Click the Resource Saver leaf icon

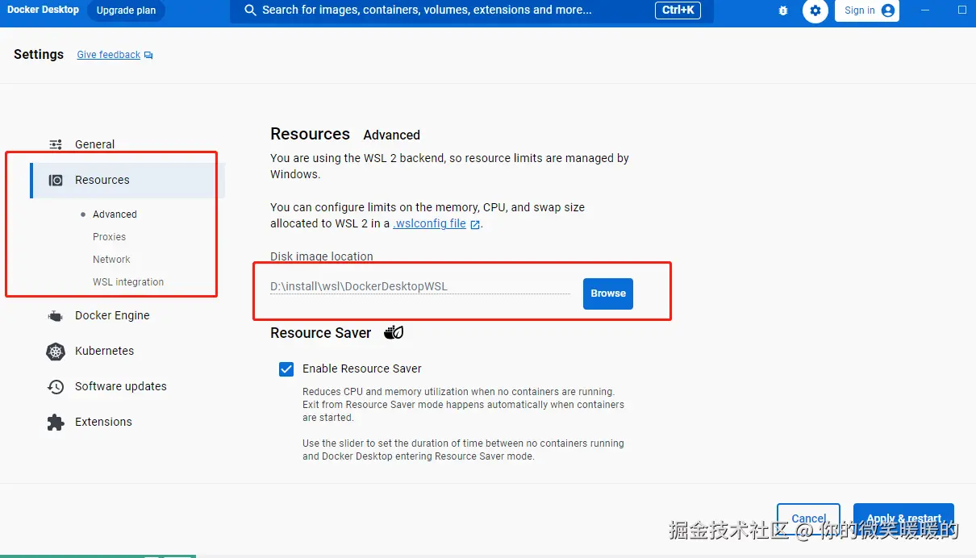click(x=394, y=332)
